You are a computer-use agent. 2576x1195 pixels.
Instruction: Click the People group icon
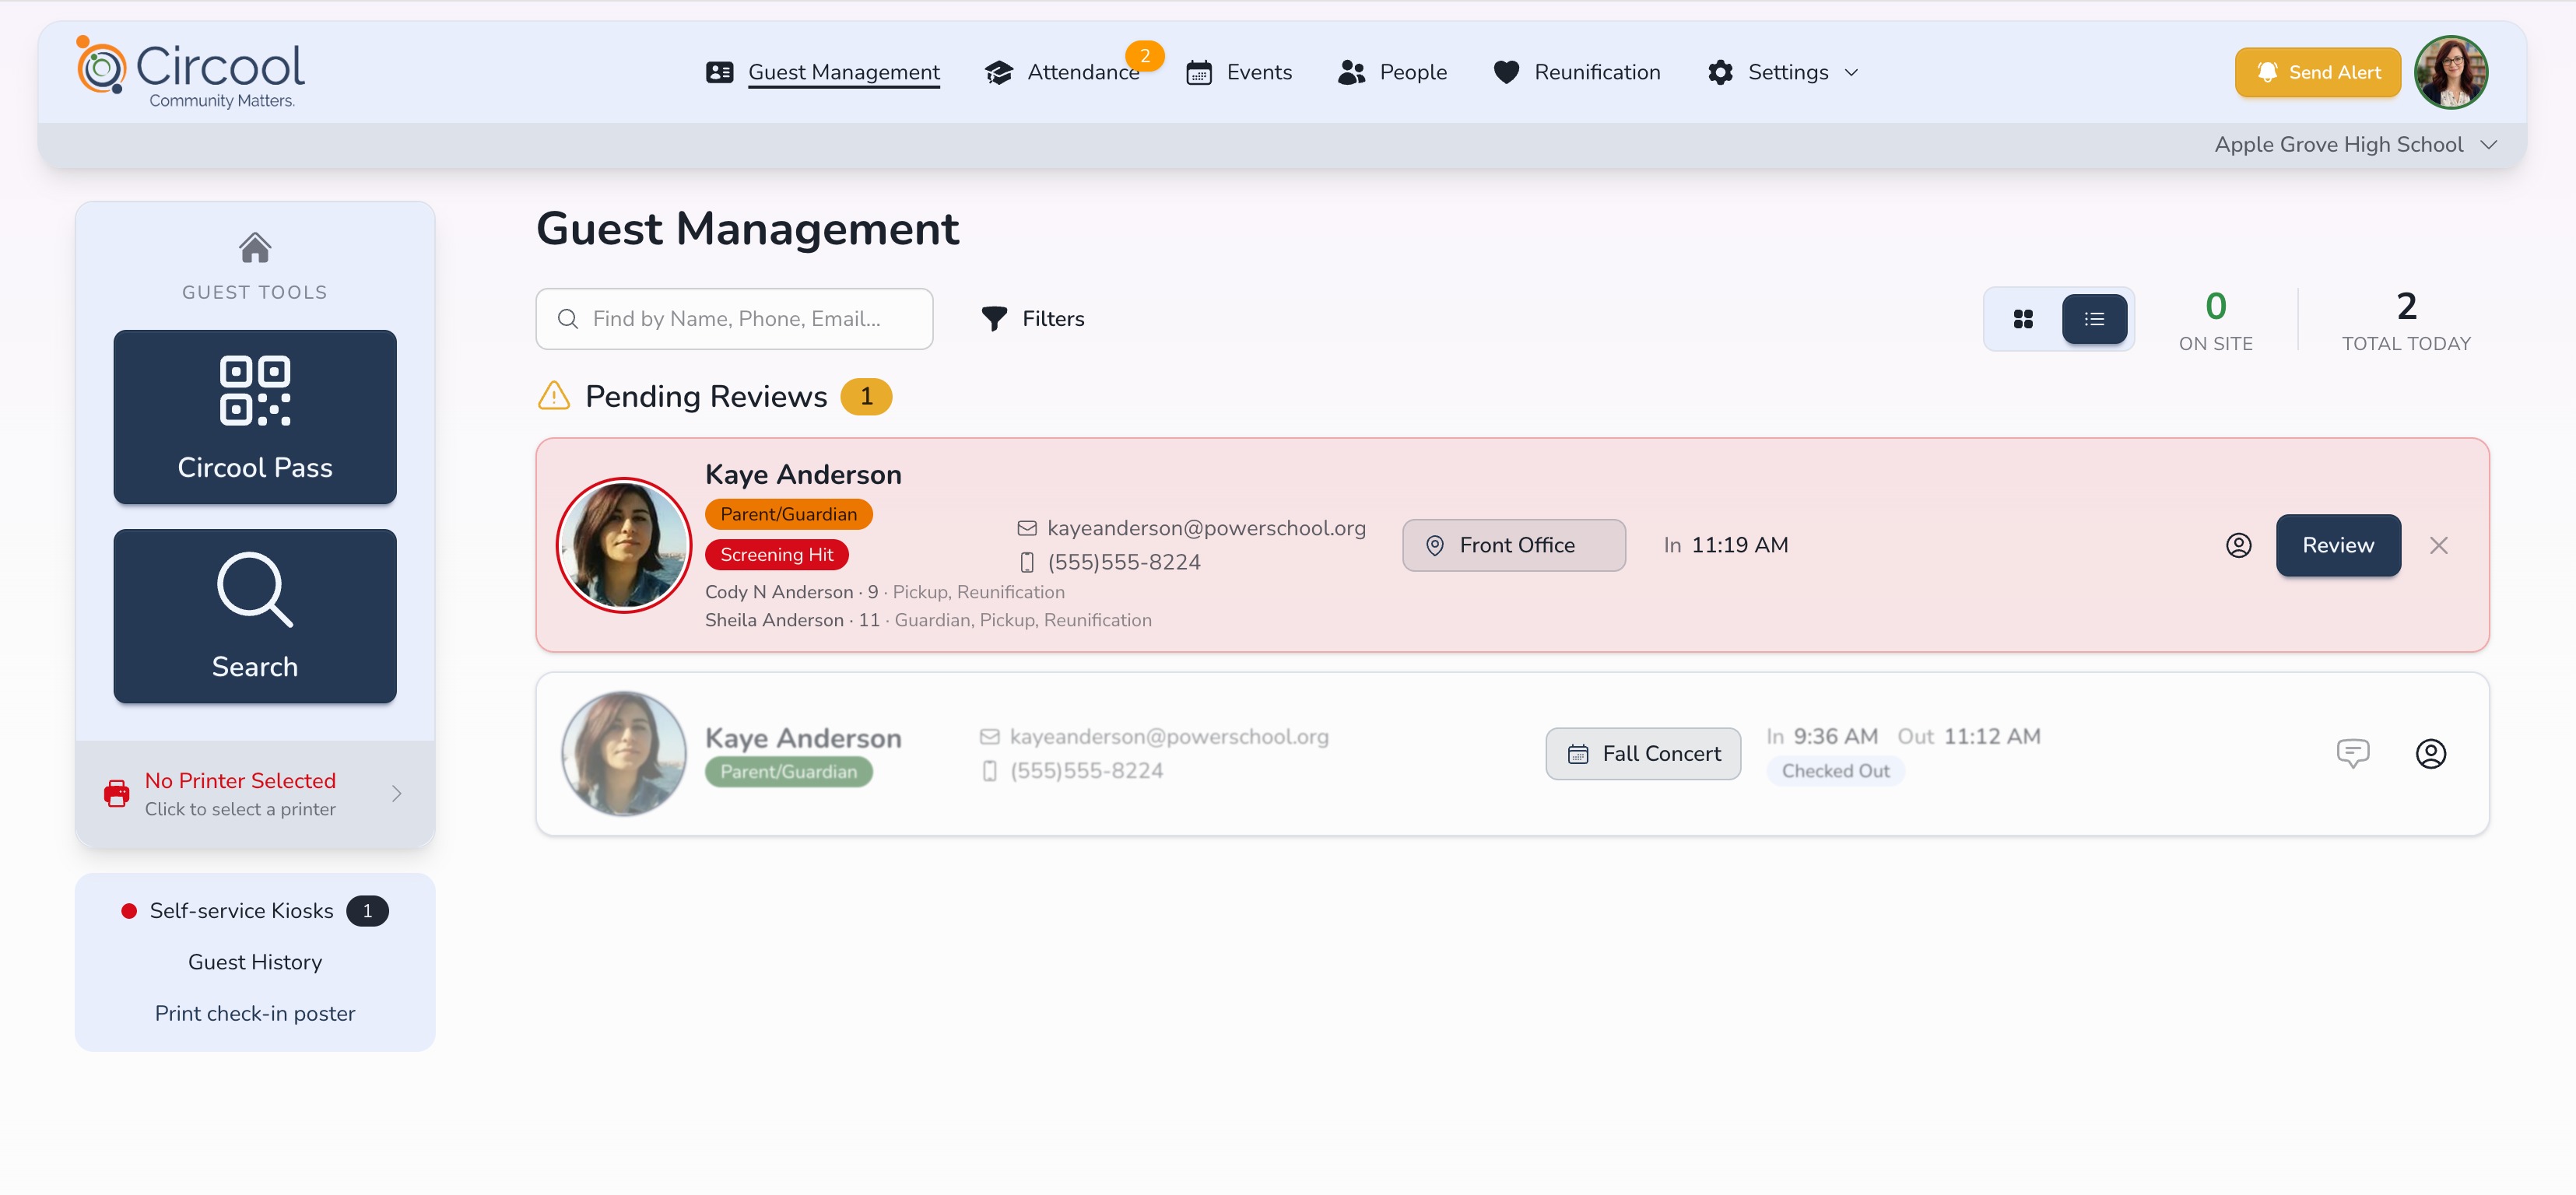tap(1351, 72)
